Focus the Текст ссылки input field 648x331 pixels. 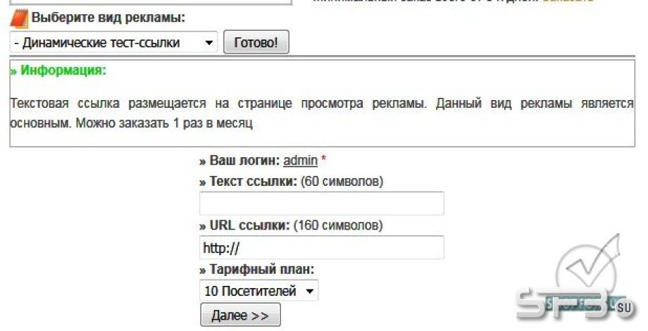[x=321, y=203]
